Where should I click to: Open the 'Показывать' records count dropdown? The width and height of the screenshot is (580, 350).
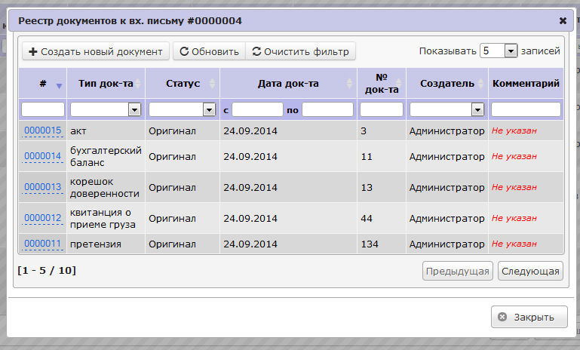pyautogui.click(x=499, y=51)
